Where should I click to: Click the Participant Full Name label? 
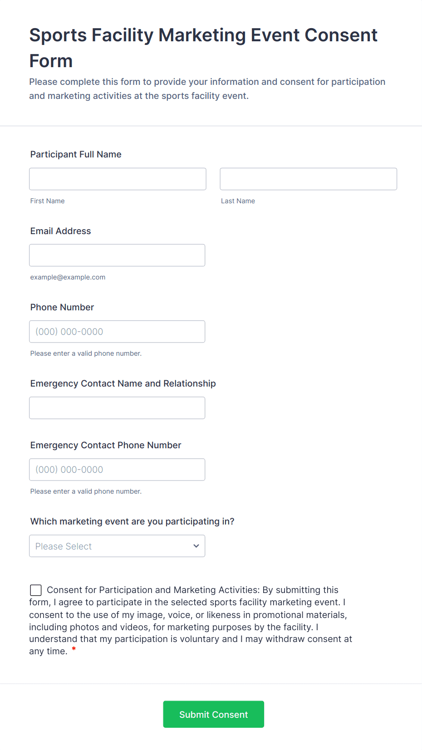point(76,154)
